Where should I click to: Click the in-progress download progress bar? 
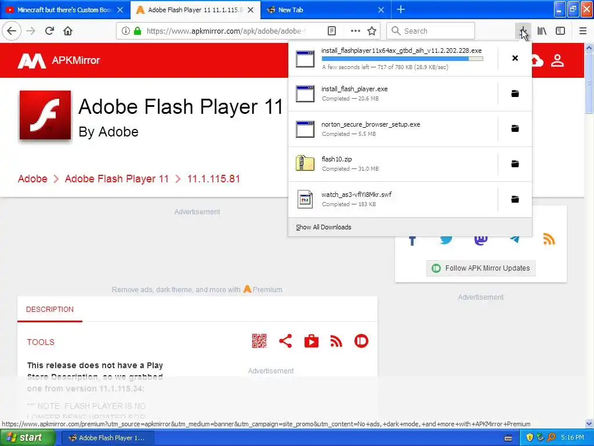click(403, 59)
